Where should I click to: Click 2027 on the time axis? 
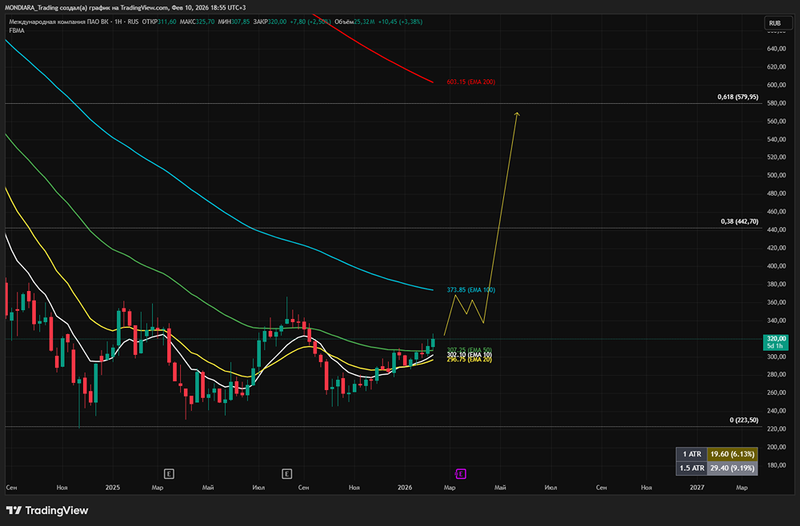pyautogui.click(x=697, y=488)
